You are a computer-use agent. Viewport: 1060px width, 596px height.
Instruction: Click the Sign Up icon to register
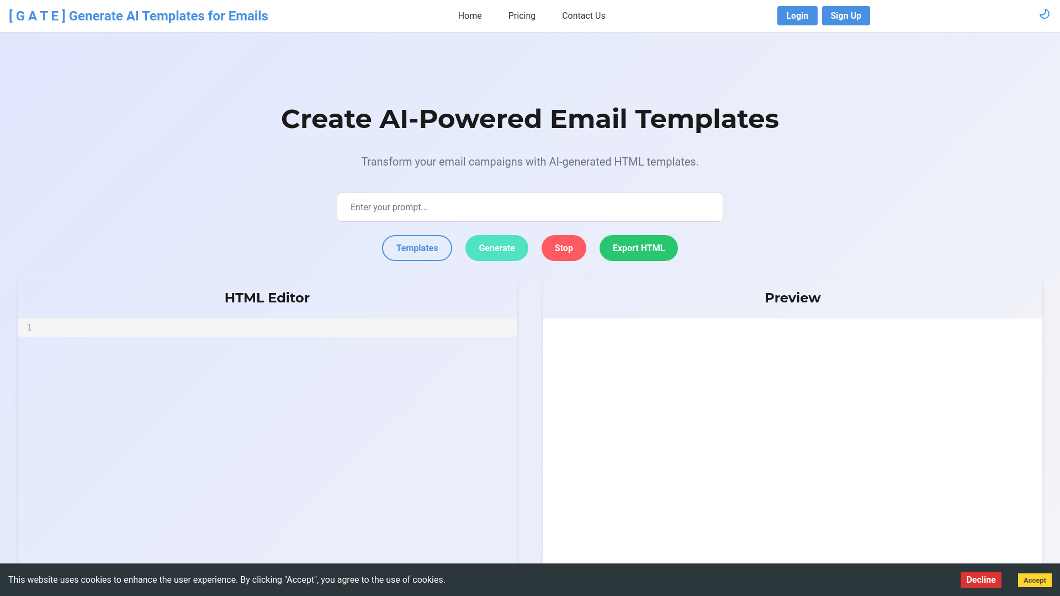coord(846,15)
